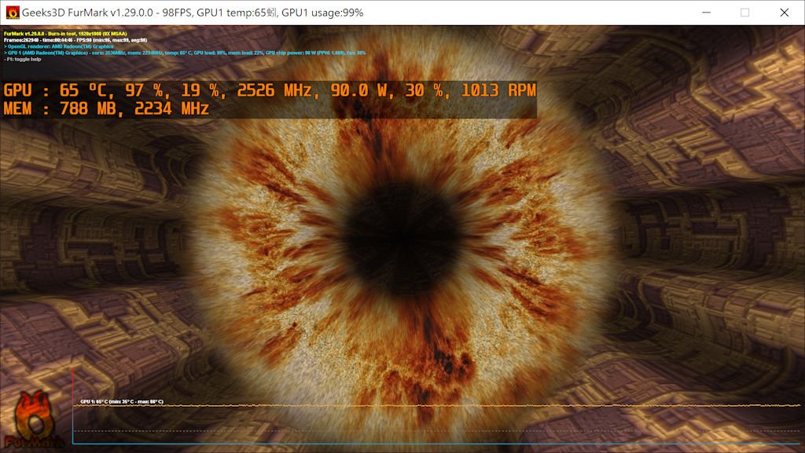Close the FurMark burn-in test window
Viewport: 805px width, 453px height.
[784, 13]
